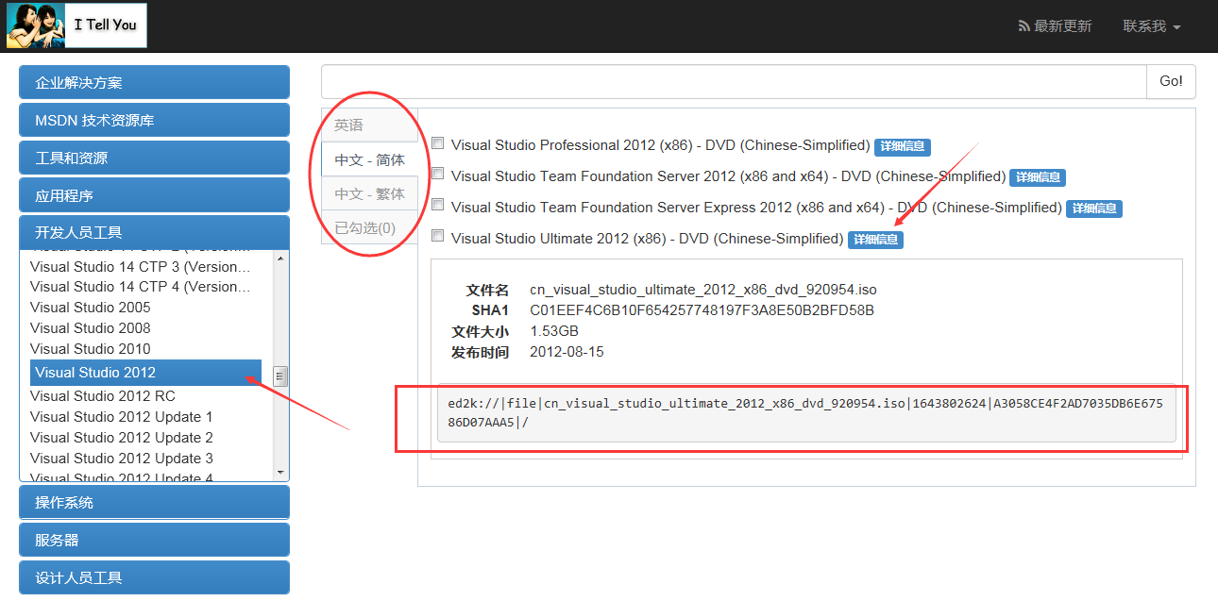Click the file size value 1.53GB
Viewport: 1218px width, 601px height.
[x=554, y=331]
